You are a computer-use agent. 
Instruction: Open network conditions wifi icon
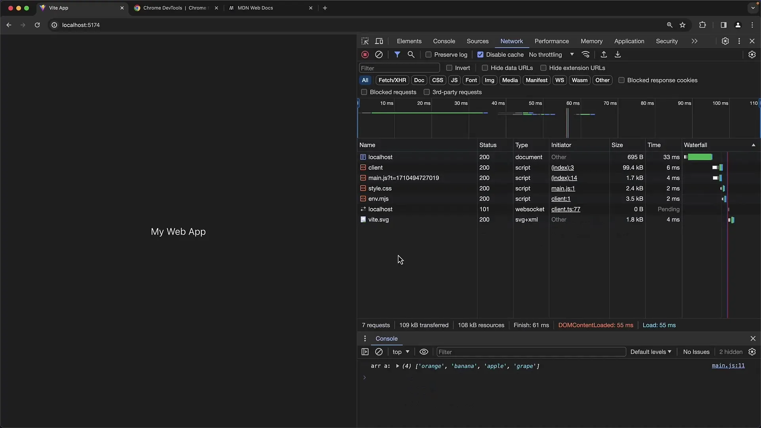pos(585,55)
